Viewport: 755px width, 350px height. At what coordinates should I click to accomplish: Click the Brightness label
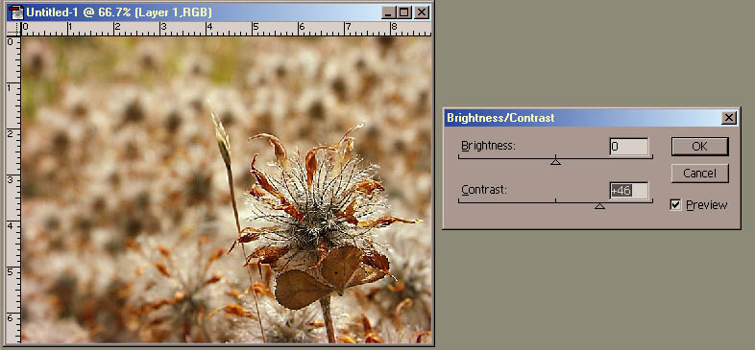pyautogui.click(x=488, y=145)
